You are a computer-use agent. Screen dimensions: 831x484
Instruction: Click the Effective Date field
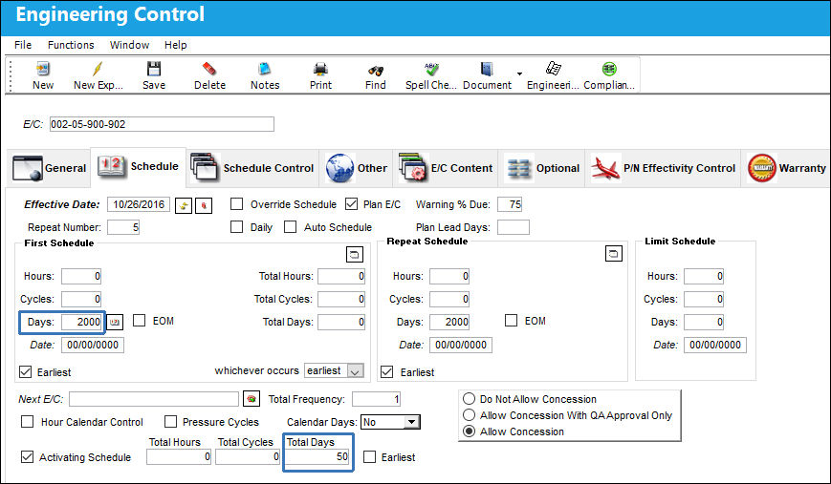coord(139,204)
